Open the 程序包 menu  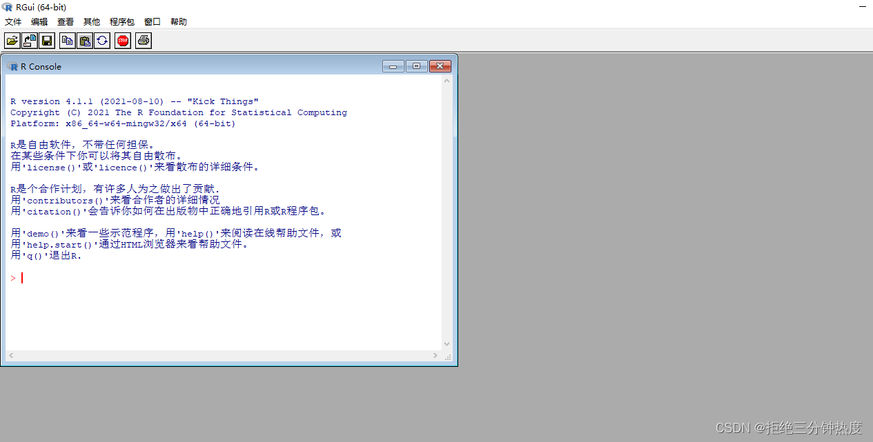[x=122, y=22]
